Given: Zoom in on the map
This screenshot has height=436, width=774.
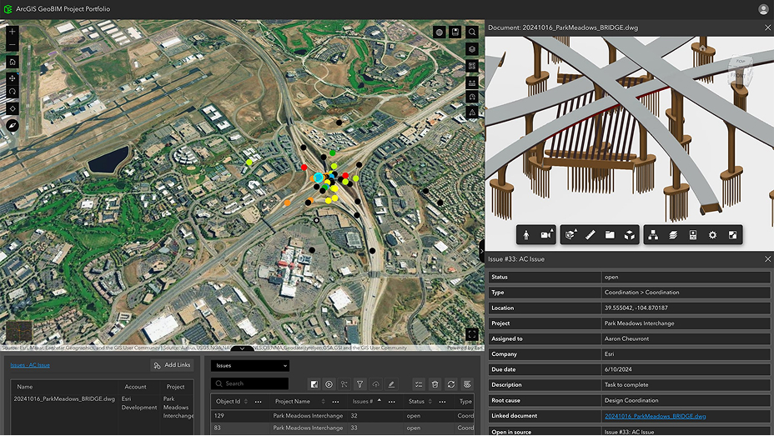Looking at the screenshot, I should (x=13, y=31).
